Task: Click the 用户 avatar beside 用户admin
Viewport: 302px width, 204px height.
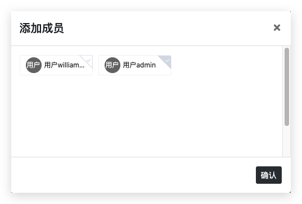Action: pos(112,65)
